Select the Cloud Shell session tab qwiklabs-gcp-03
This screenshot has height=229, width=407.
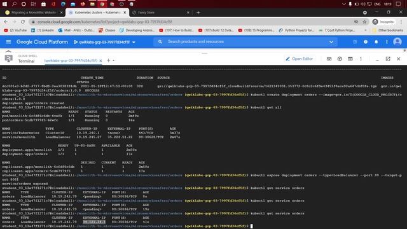click(71, 60)
